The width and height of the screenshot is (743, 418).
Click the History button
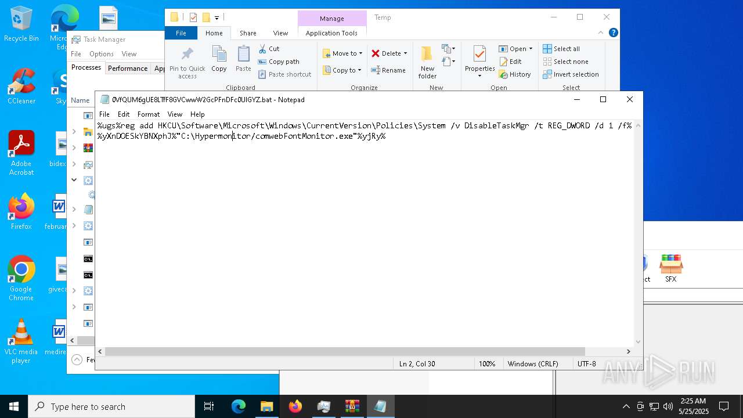(515, 74)
